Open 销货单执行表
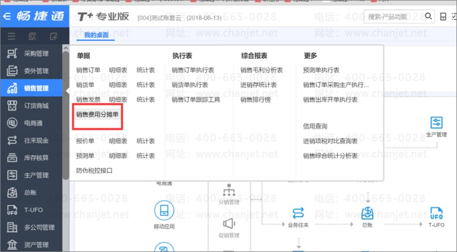The image size is (457, 252). tap(190, 85)
